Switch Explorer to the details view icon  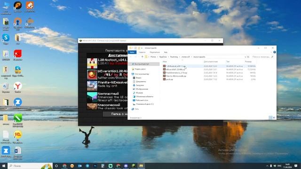point(270,118)
